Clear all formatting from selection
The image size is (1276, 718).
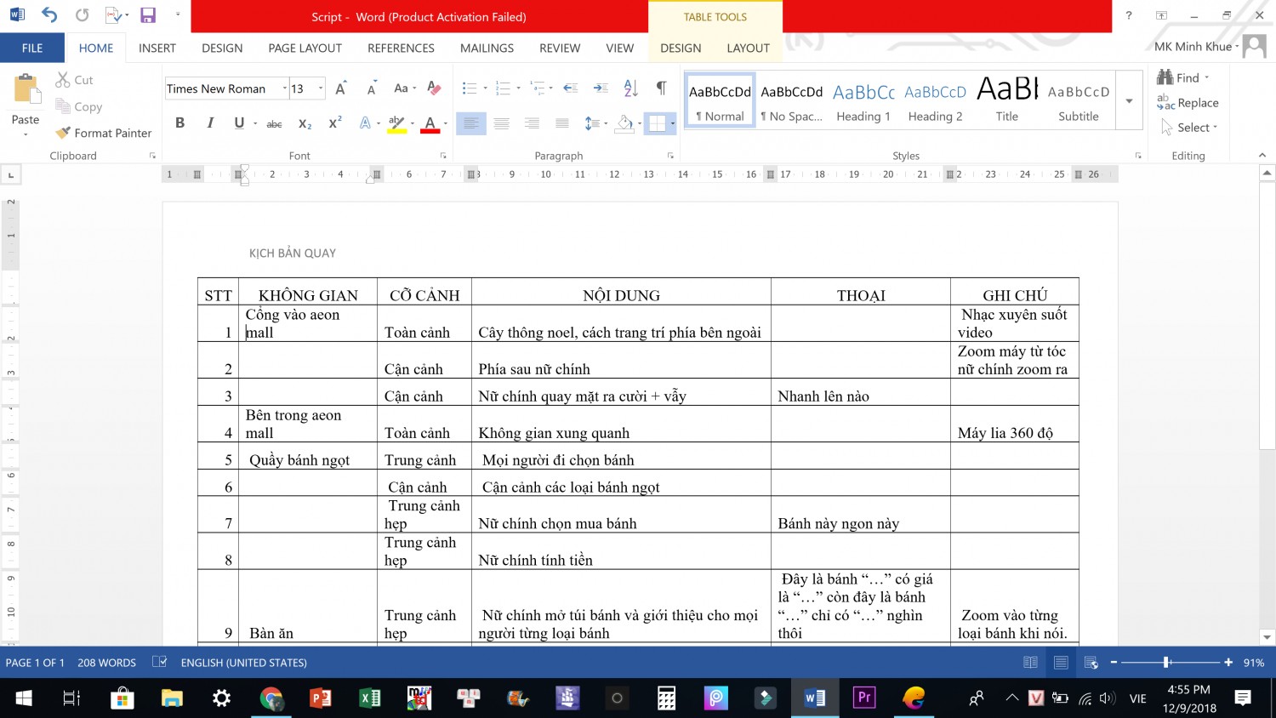point(434,88)
